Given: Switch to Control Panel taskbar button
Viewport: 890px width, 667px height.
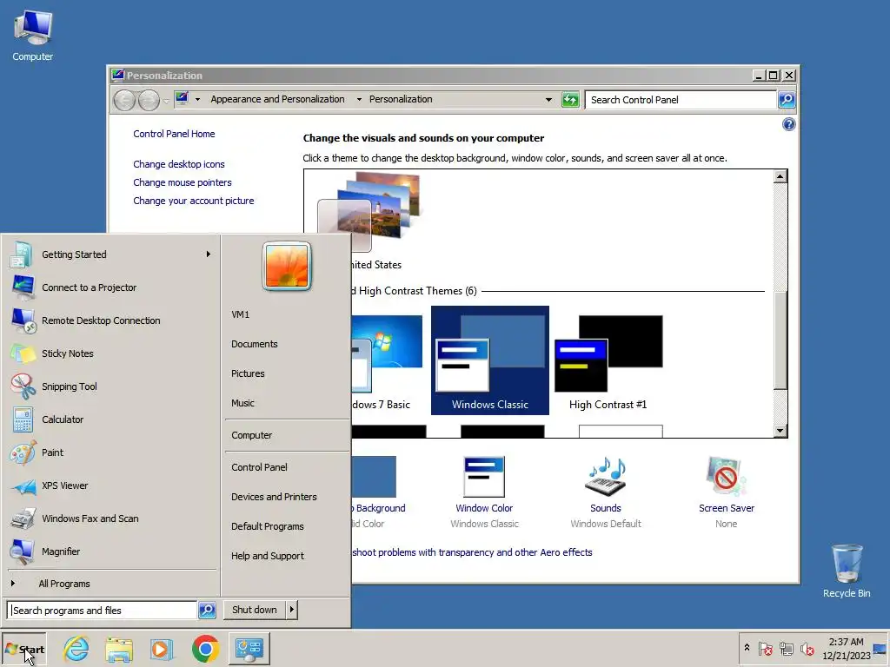Looking at the screenshot, I should [249, 649].
